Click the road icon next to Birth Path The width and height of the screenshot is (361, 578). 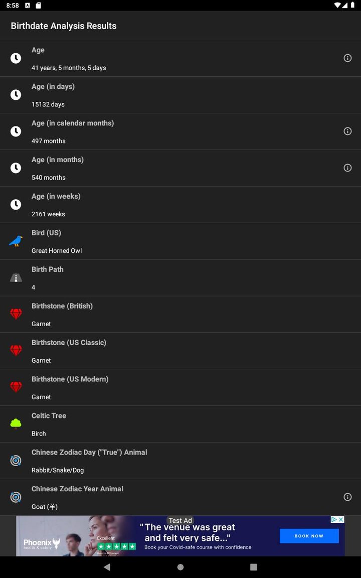(x=16, y=277)
